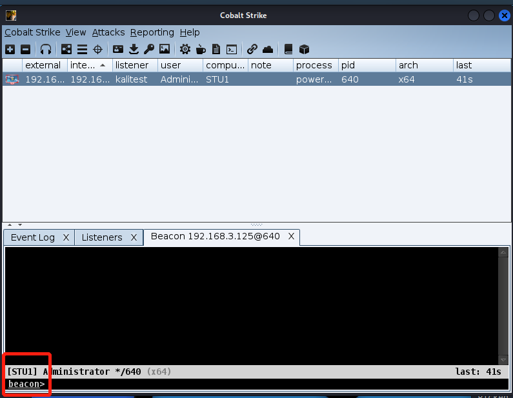Click the cube About icon
The image size is (513, 398).
pos(305,50)
